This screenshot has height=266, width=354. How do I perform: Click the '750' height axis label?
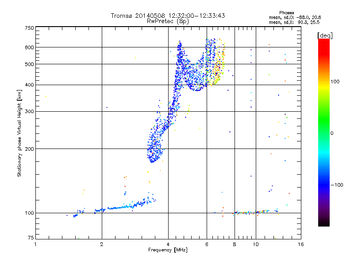pyautogui.click(x=29, y=28)
